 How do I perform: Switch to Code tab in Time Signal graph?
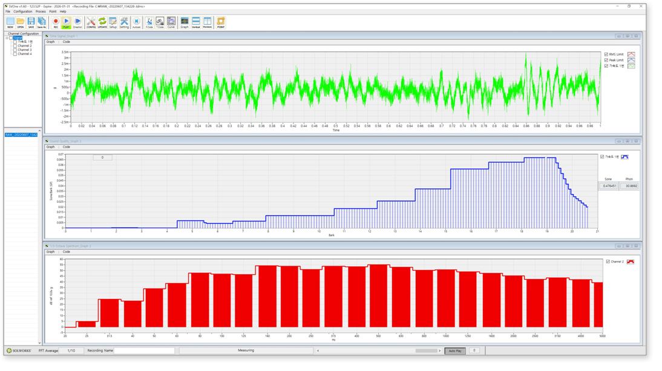pyautogui.click(x=66, y=42)
